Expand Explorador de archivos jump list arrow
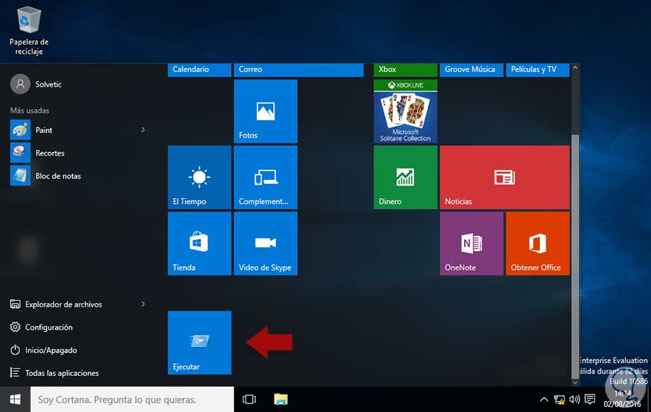This screenshot has width=651, height=412. [143, 304]
